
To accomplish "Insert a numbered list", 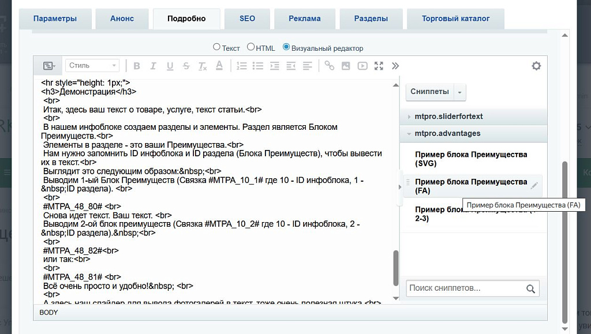I will click(x=242, y=66).
